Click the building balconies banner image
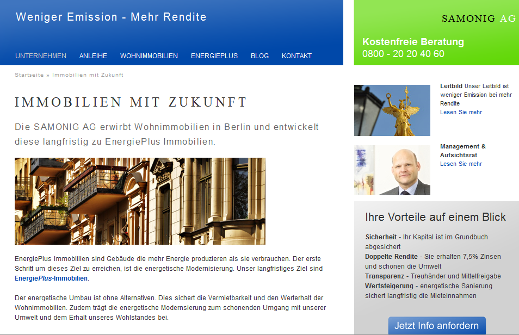 pos(140,201)
